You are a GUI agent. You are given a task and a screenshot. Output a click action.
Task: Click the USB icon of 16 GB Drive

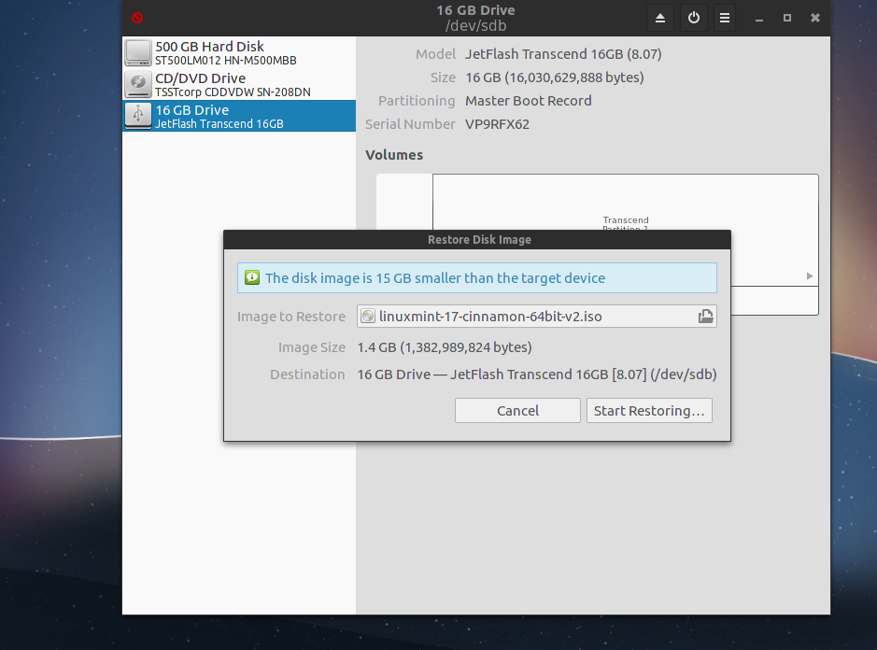tap(137, 116)
